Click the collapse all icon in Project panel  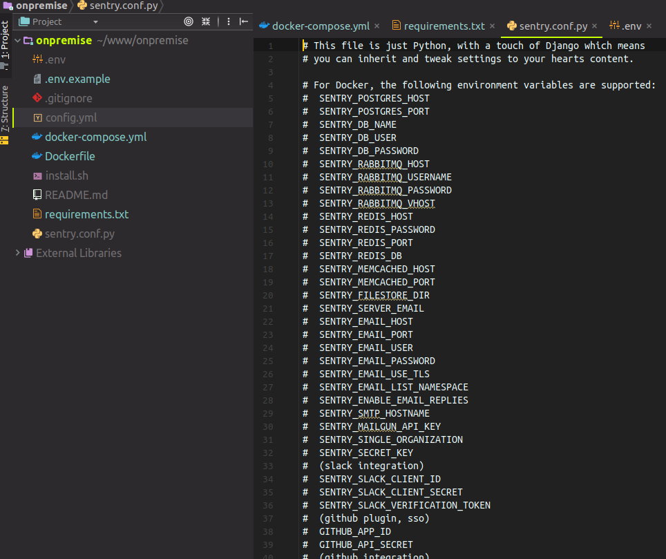[206, 21]
